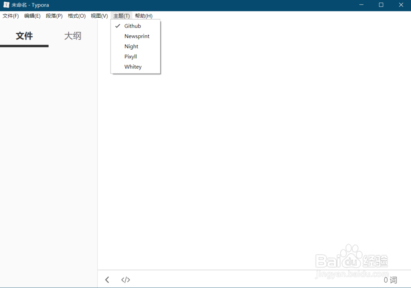Show word count details from 0 词

coord(390,280)
